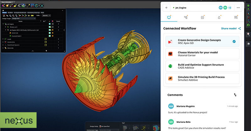
Task: Expand the Design part tree node
Action: [5, 27]
